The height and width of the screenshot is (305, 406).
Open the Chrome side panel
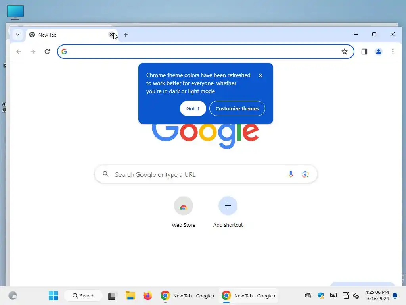coord(364,52)
